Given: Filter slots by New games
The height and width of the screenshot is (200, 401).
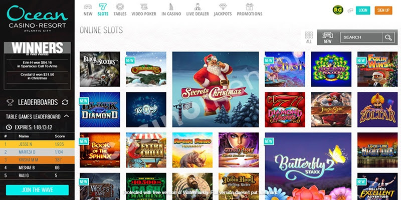Looking at the screenshot, I should click(328, 37).
